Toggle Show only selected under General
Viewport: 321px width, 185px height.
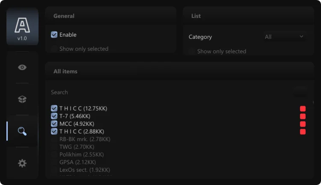[54, 49]
